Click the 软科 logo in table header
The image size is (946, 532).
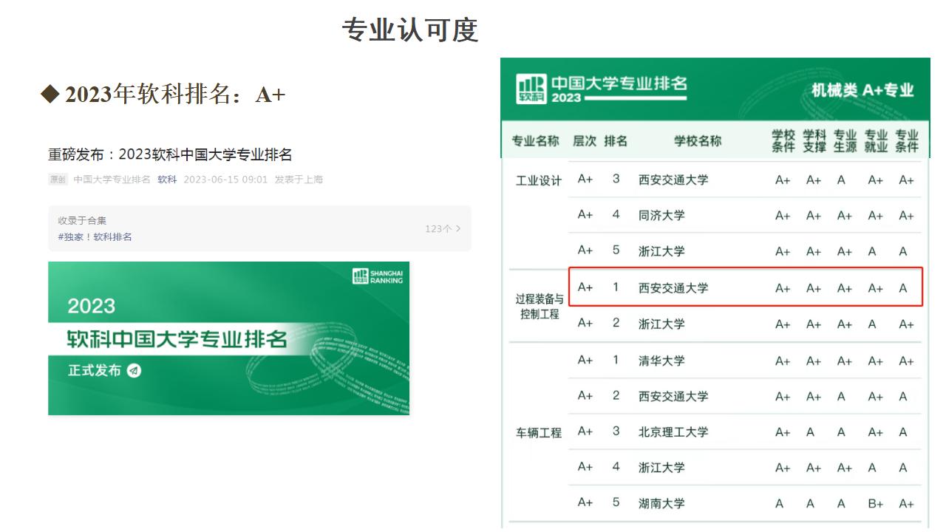click(x=531, y=89)
